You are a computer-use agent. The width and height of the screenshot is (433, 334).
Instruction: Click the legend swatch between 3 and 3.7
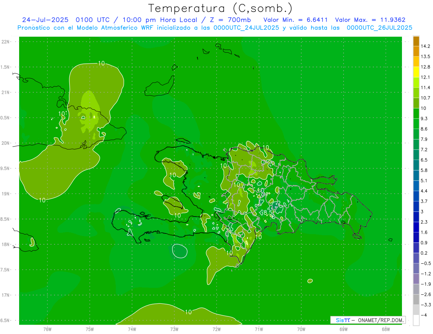coord(416,206)
